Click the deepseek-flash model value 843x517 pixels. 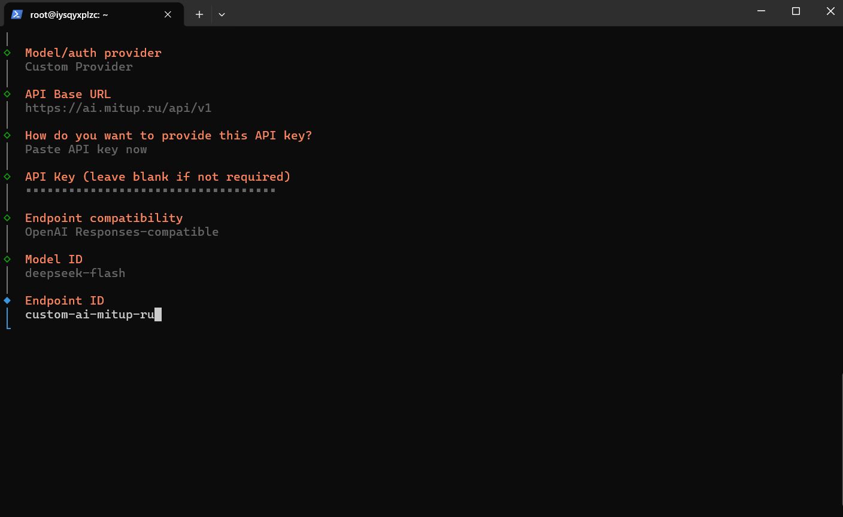75,273
